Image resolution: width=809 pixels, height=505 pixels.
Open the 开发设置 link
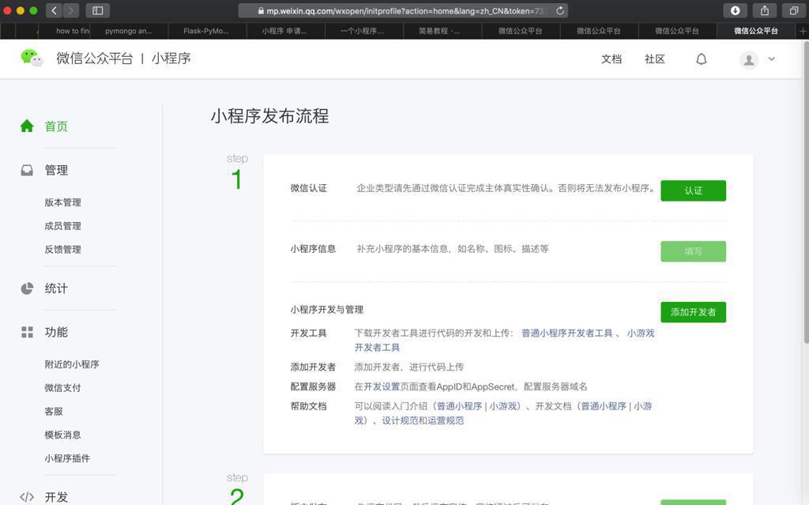pyautogui.click(x=382, y=386)
